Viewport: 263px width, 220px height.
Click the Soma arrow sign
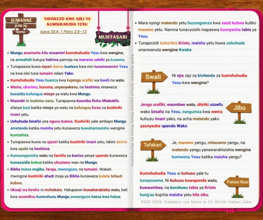(x=21, y=32)
